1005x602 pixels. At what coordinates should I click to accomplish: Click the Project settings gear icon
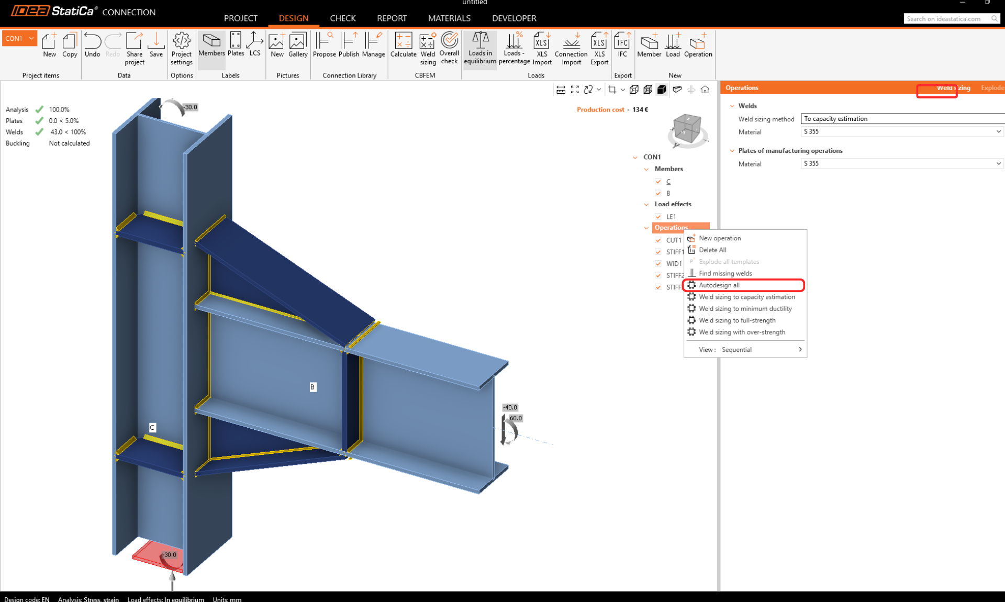point(182,48)
